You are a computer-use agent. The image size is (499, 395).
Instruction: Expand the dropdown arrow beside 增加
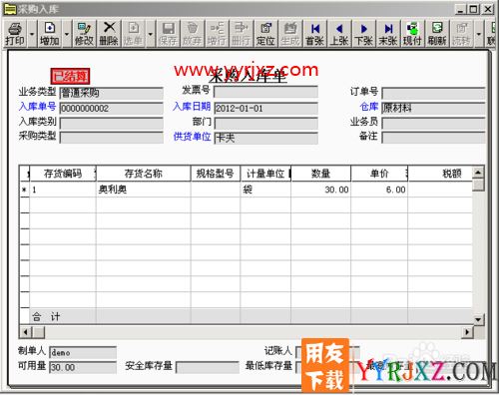pos(67,34)
